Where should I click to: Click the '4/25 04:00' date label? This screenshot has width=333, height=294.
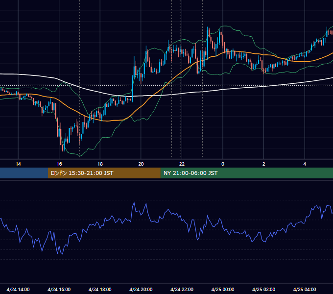(305, 289)
